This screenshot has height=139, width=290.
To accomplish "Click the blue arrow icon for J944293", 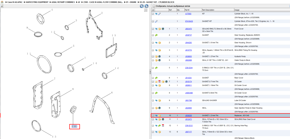I will 156,43.
